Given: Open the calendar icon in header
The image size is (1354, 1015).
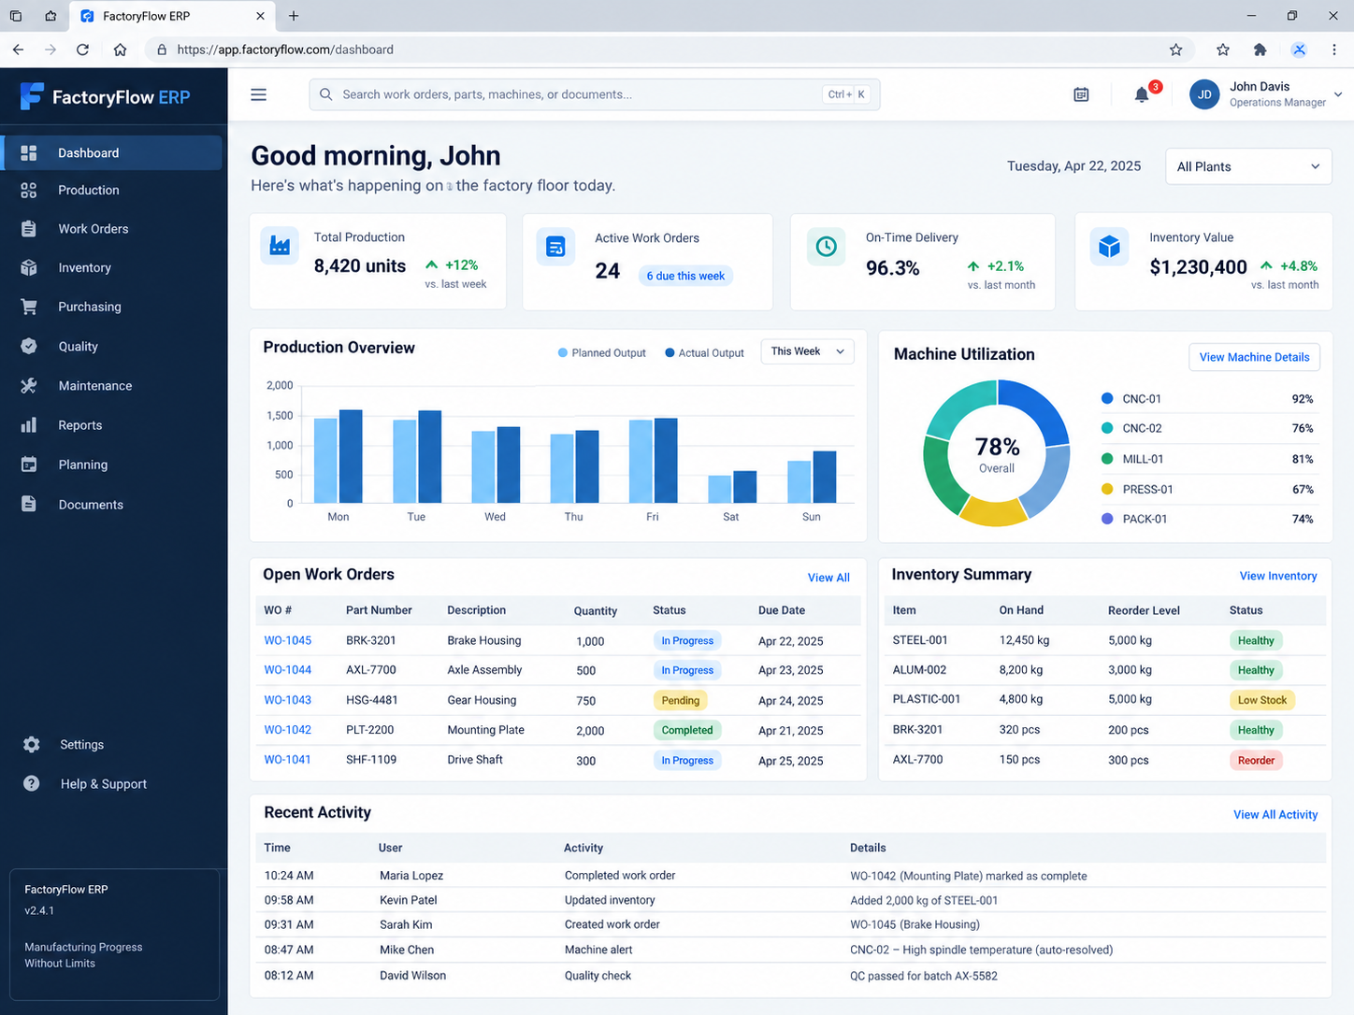Looking at the screenshot, I should pos(1081,94).
